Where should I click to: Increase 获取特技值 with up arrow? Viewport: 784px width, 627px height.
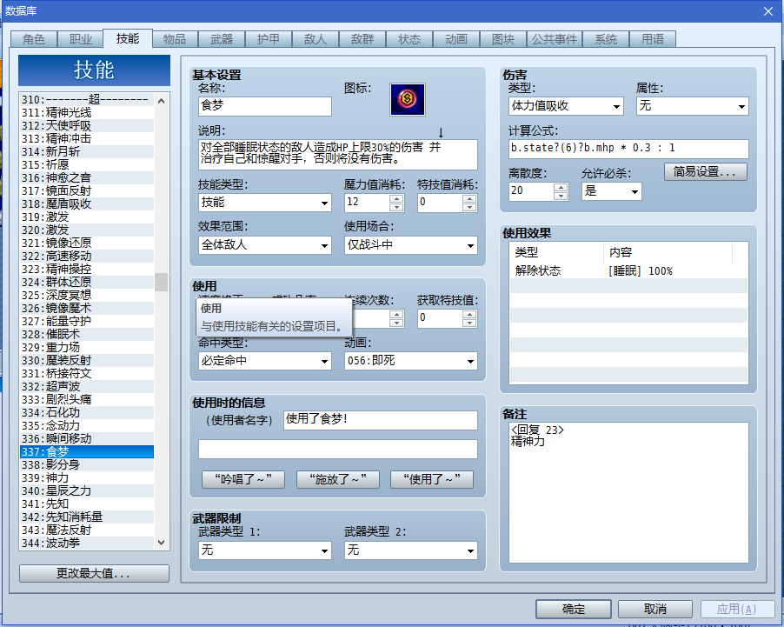[469, 314]
